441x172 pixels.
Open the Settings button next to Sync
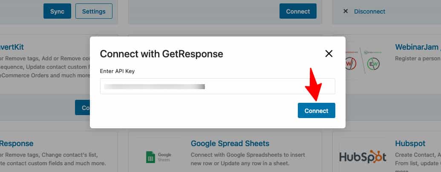pyautogui.click(x=94, y=11)
